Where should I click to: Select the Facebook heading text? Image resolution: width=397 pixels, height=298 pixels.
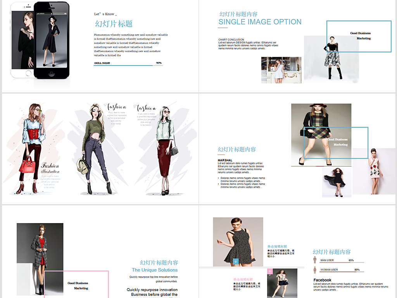tap(322, 280)
